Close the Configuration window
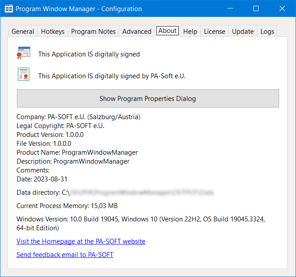This screenshot has width=296, height=277. click(282, 8)
